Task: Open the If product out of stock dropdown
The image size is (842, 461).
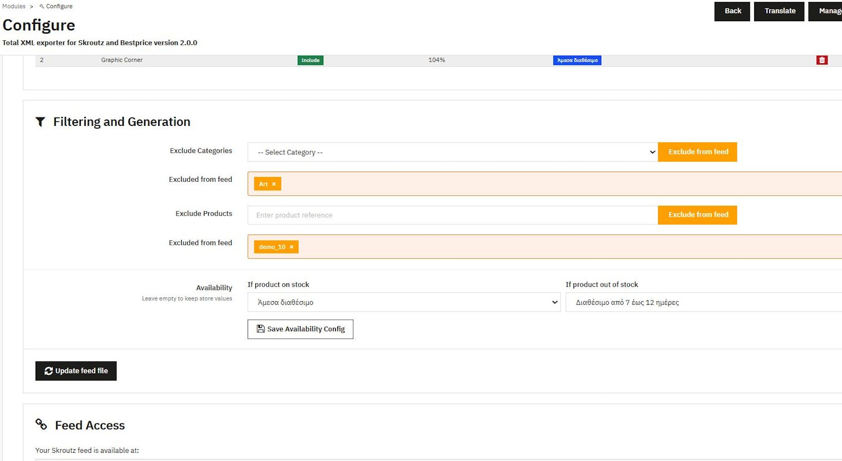Action: point(703,302)
